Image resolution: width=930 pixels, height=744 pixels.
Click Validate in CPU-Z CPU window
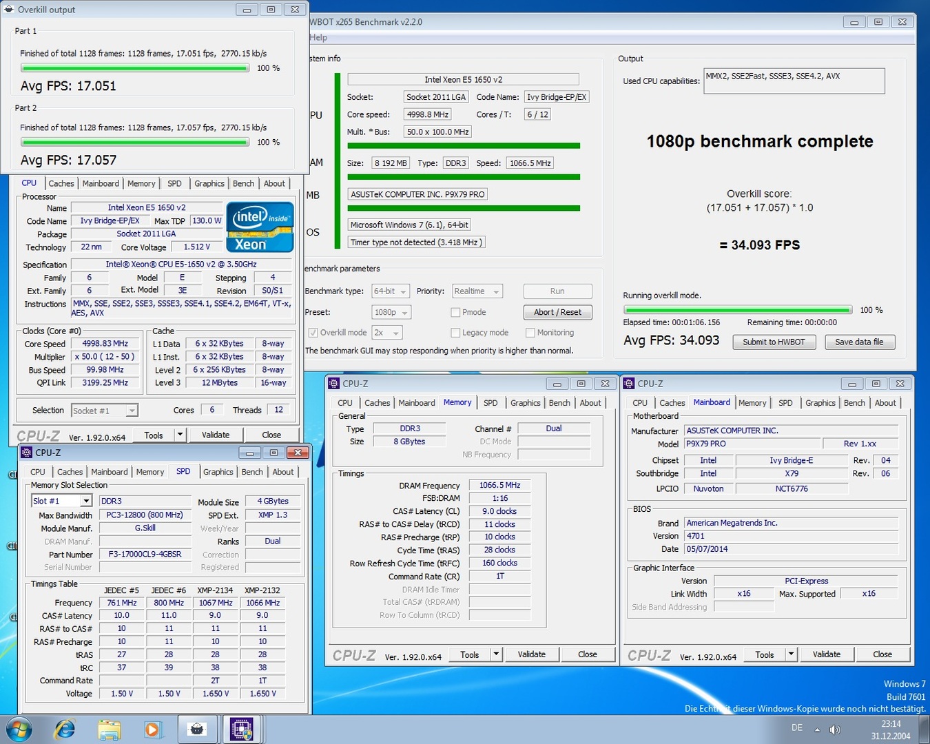tap(215, 435)
